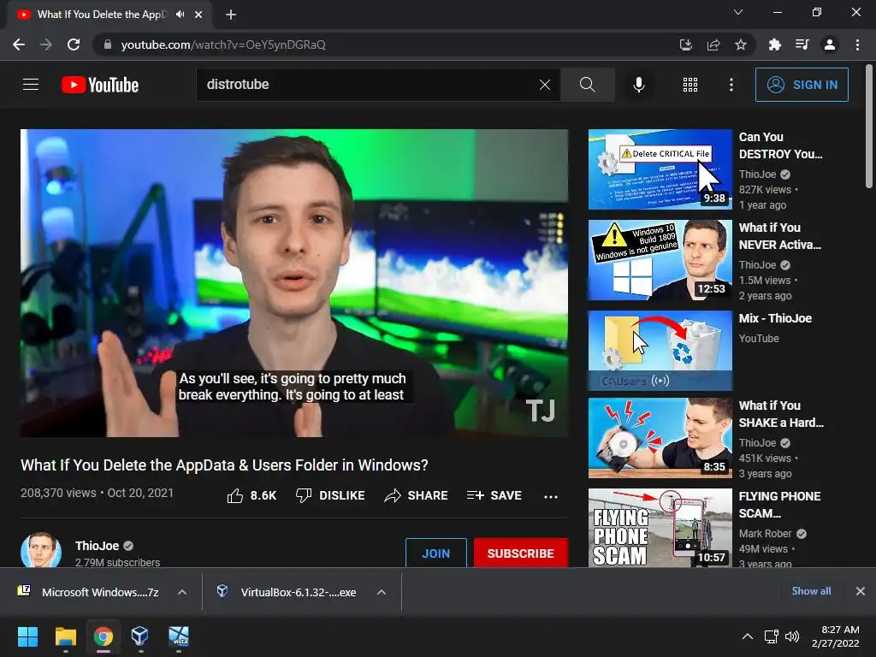Open the tab search chevron in title bar
This screenshot has height=657, width=876.
(x=738, y=12)
